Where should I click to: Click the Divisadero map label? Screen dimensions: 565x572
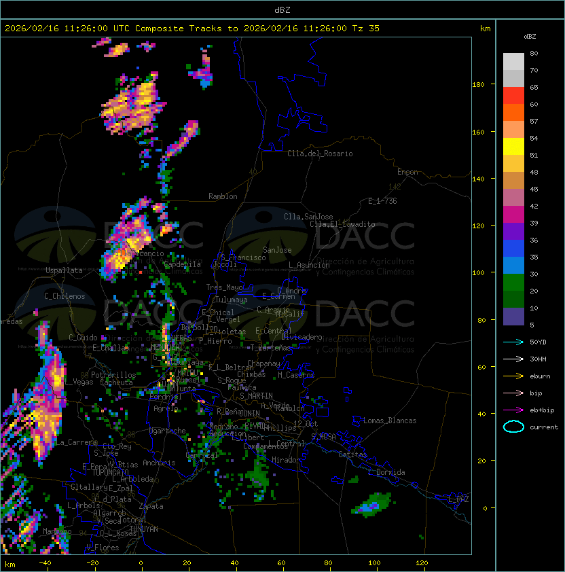(302, 337)
